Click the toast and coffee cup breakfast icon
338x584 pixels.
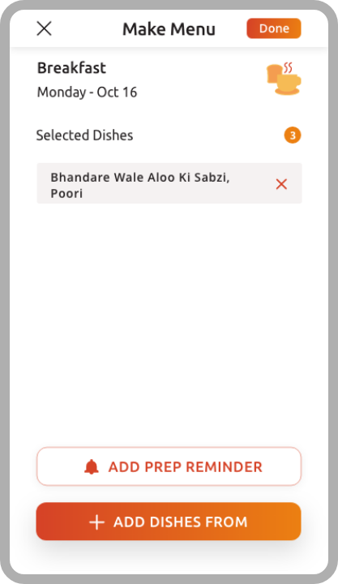[284, 79]
